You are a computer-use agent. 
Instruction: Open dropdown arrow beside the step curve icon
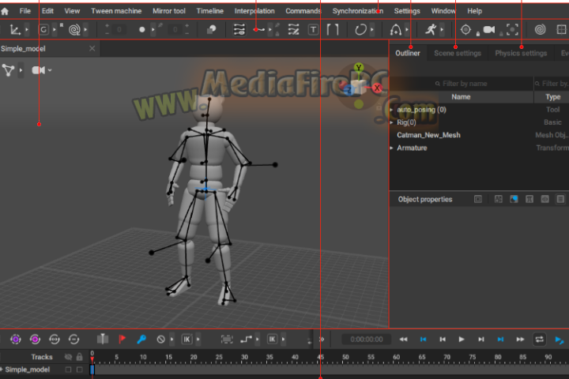[x=258, y=339]
